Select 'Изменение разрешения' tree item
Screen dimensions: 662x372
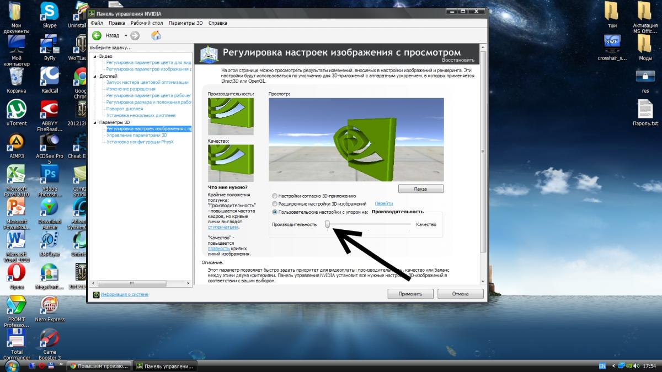tap(131, 89)
